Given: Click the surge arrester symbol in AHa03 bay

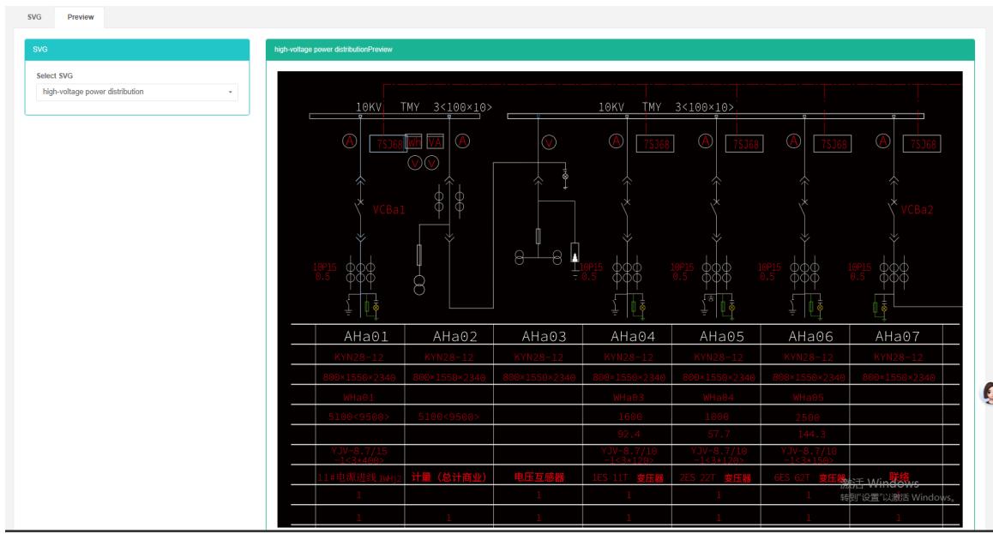Looking at the screenshot, I should 575,252.
